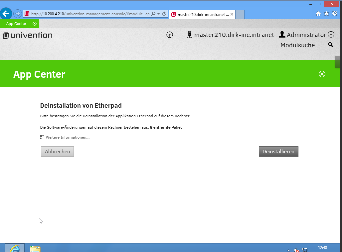Confirm with the Deinstallieren button
Screen dimensions: 342x252
point(278,151)
